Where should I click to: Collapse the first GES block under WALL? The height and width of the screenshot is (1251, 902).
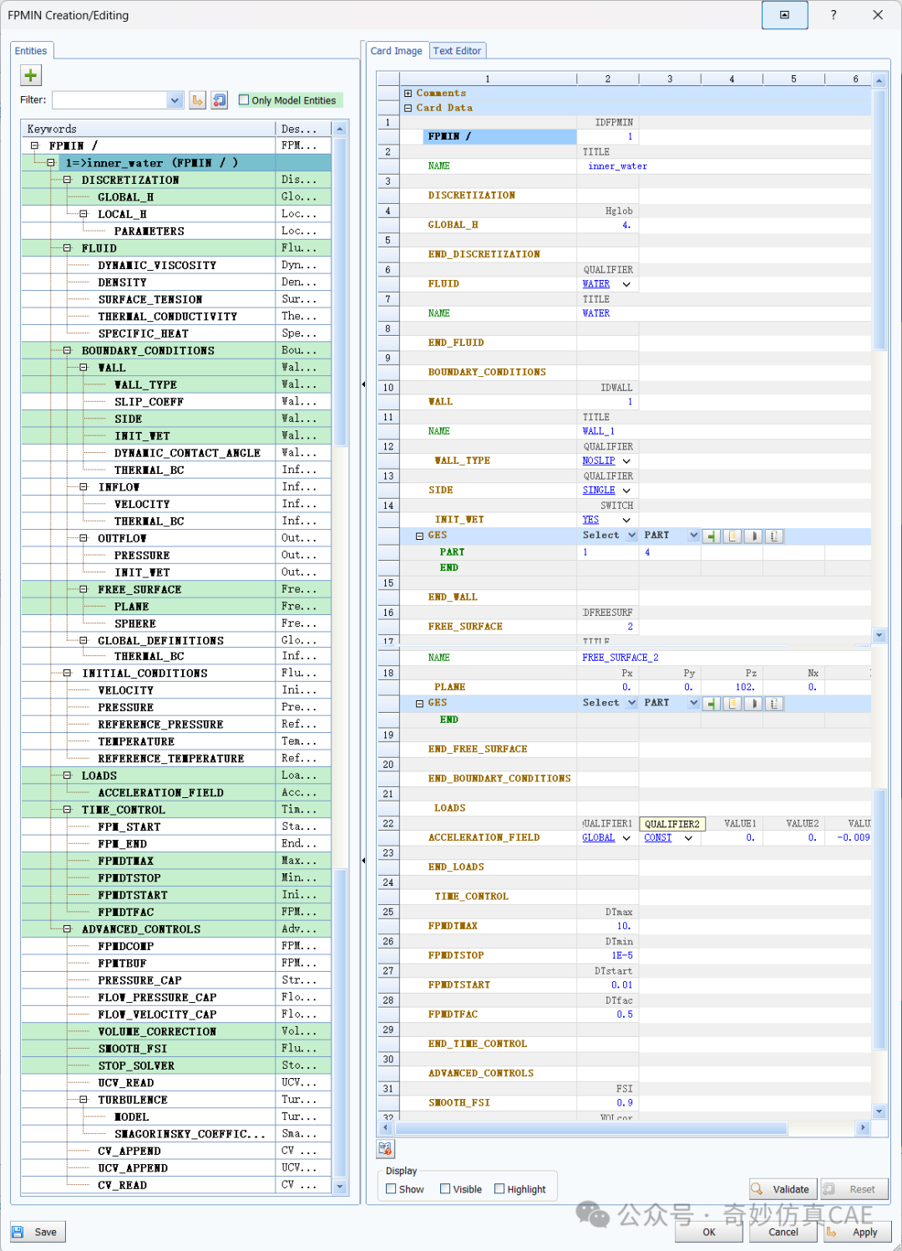coord(420,537)
